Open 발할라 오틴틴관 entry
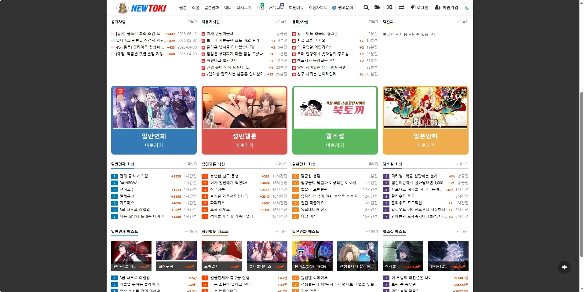584x292 pixels. click(314, 189)
